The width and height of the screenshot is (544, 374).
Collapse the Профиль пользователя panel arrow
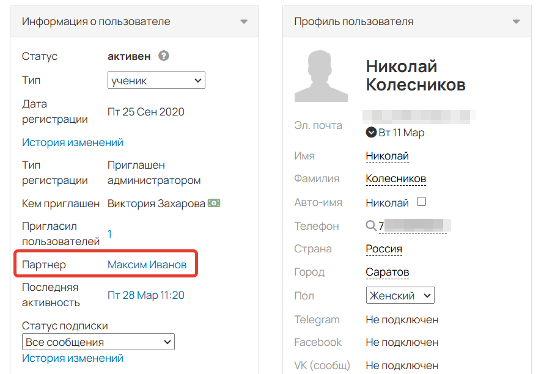pyautogui.click(x=516, y=21)
